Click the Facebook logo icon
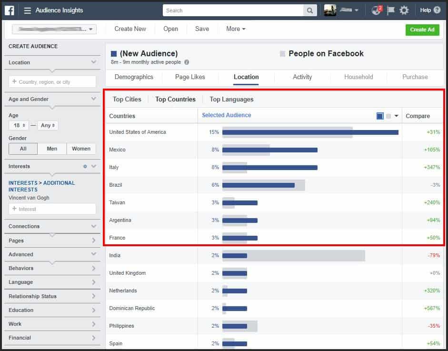This screenshot has height=351, width=448. [x=9, y=10]
